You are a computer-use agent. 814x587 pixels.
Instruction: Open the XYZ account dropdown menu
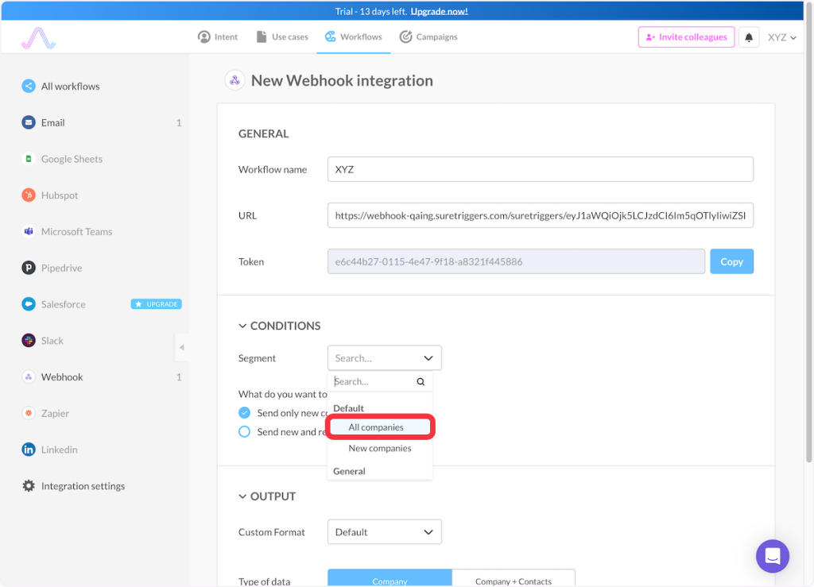781,37
